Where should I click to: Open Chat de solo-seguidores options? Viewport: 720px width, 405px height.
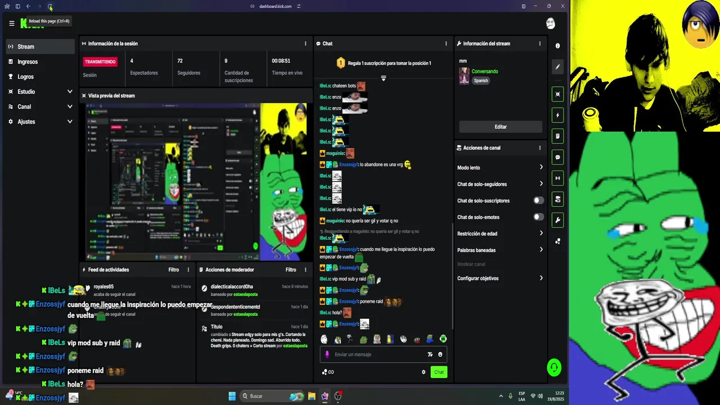click(x=500, y=184)
